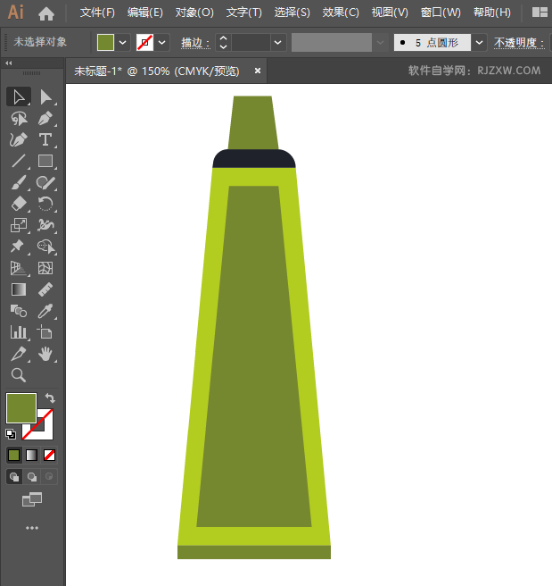Viewport: 552px width, 586px height.
Task: Select the Direct Selection tool
Action: 45,96
